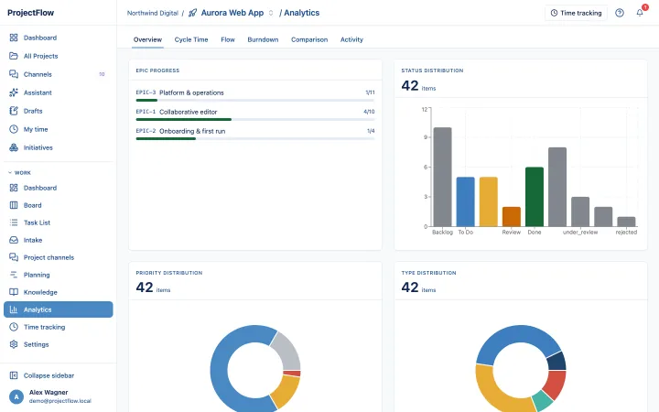Open the Northwind Digital breadcrumb link

pyautogui.click(x=153, y=13)
